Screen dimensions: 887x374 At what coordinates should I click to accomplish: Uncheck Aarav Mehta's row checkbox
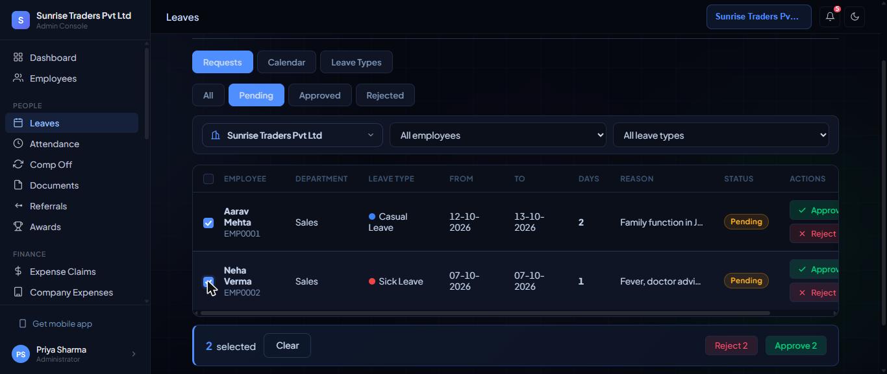point(208,223)
